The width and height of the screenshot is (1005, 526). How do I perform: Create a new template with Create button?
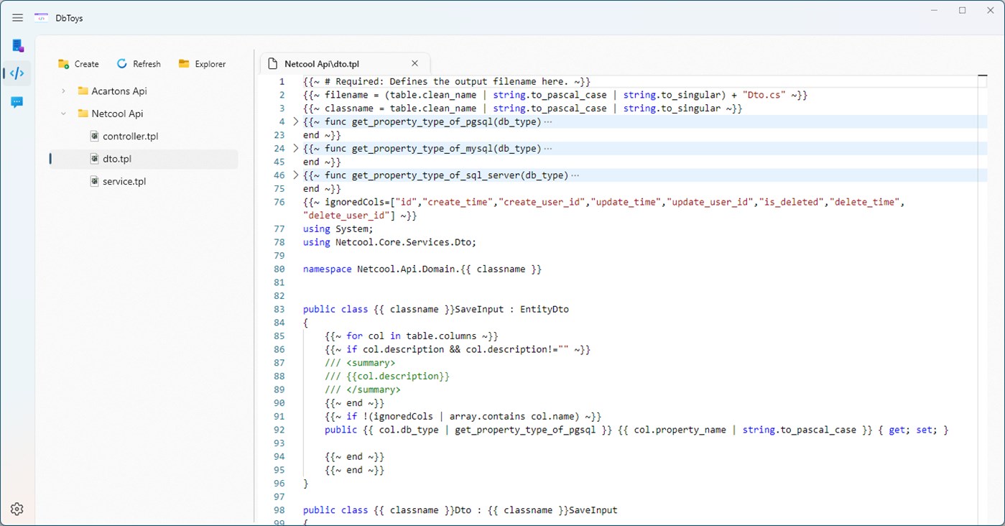click(78, 63)
